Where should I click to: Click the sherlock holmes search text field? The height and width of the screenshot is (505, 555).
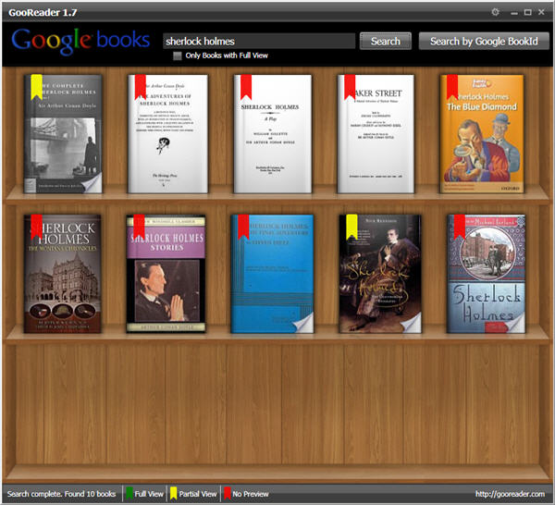click(258, 41)
